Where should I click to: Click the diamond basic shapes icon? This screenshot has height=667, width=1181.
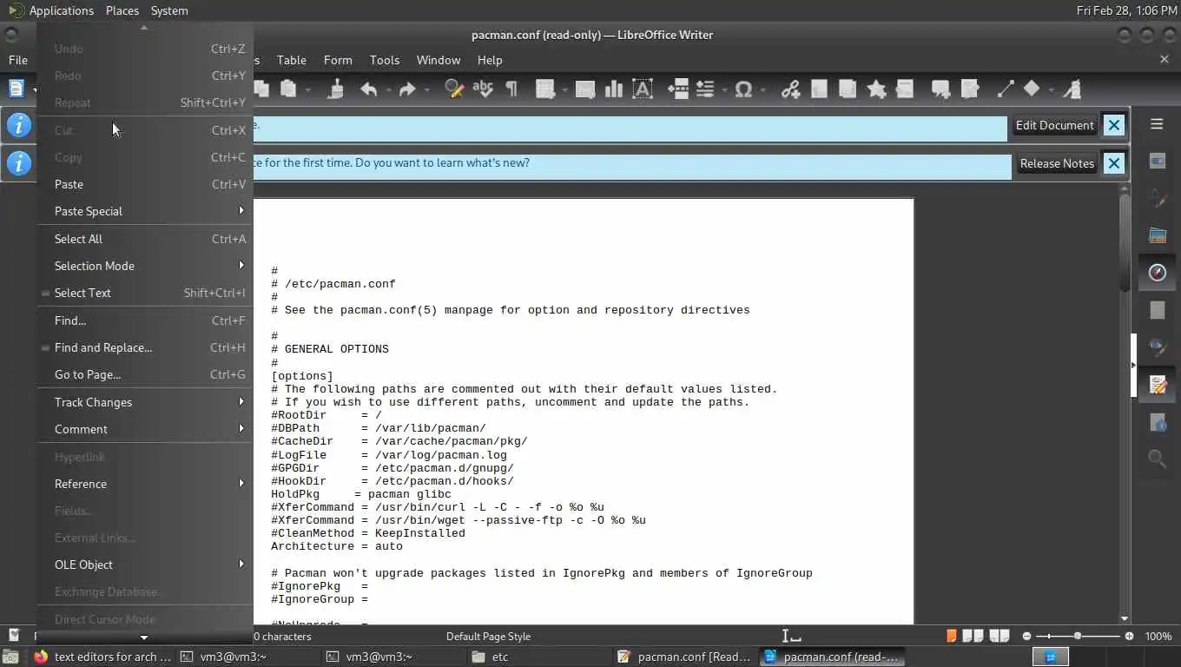1032,89
